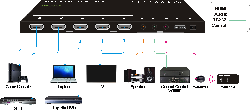
Task: Click the RS232 jack with green cable
Action: pyautogui.click(x=154, y=27)
